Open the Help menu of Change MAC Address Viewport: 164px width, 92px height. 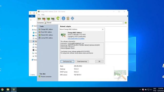[43, 15]
